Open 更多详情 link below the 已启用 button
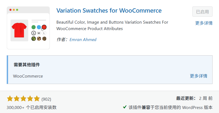Screen dimensions: 219x113 click(x=204, y=23)
